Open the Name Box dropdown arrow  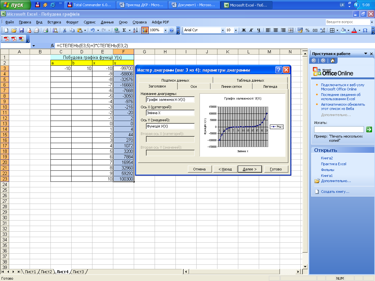(34, 46)
